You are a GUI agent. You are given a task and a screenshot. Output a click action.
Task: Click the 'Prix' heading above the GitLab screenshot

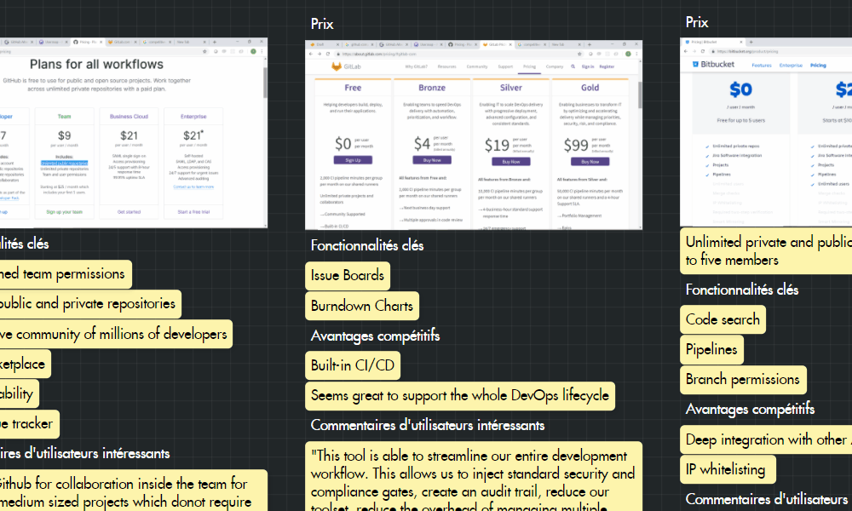(322, 24)
